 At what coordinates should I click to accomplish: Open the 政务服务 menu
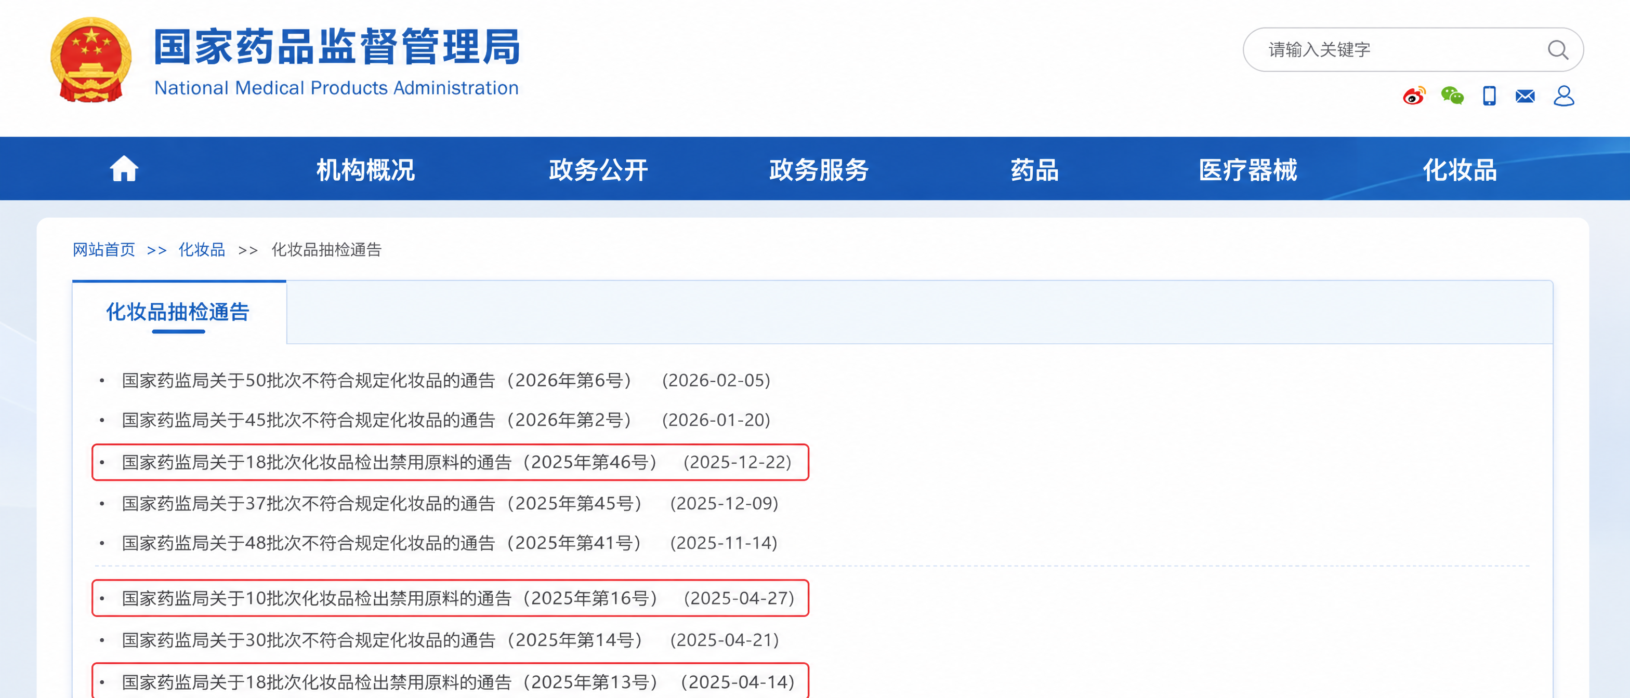coord(820,169)
